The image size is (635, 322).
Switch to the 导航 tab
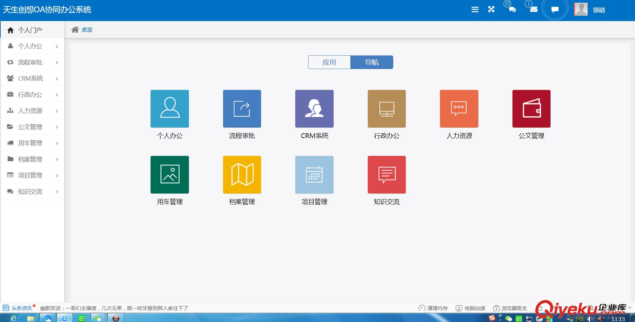[372, 62]
